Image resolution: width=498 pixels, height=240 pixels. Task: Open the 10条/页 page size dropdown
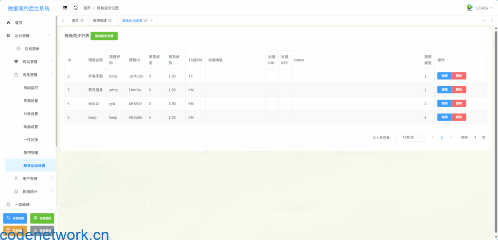coord(410,138)
